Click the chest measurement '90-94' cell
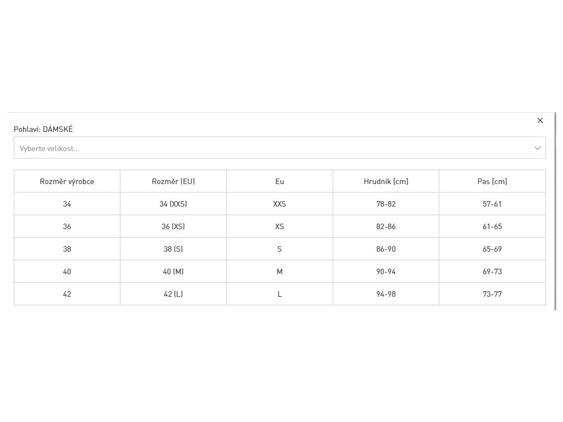Image resolution: width=563 pixels, height=422 pixels. click(386, 271)
